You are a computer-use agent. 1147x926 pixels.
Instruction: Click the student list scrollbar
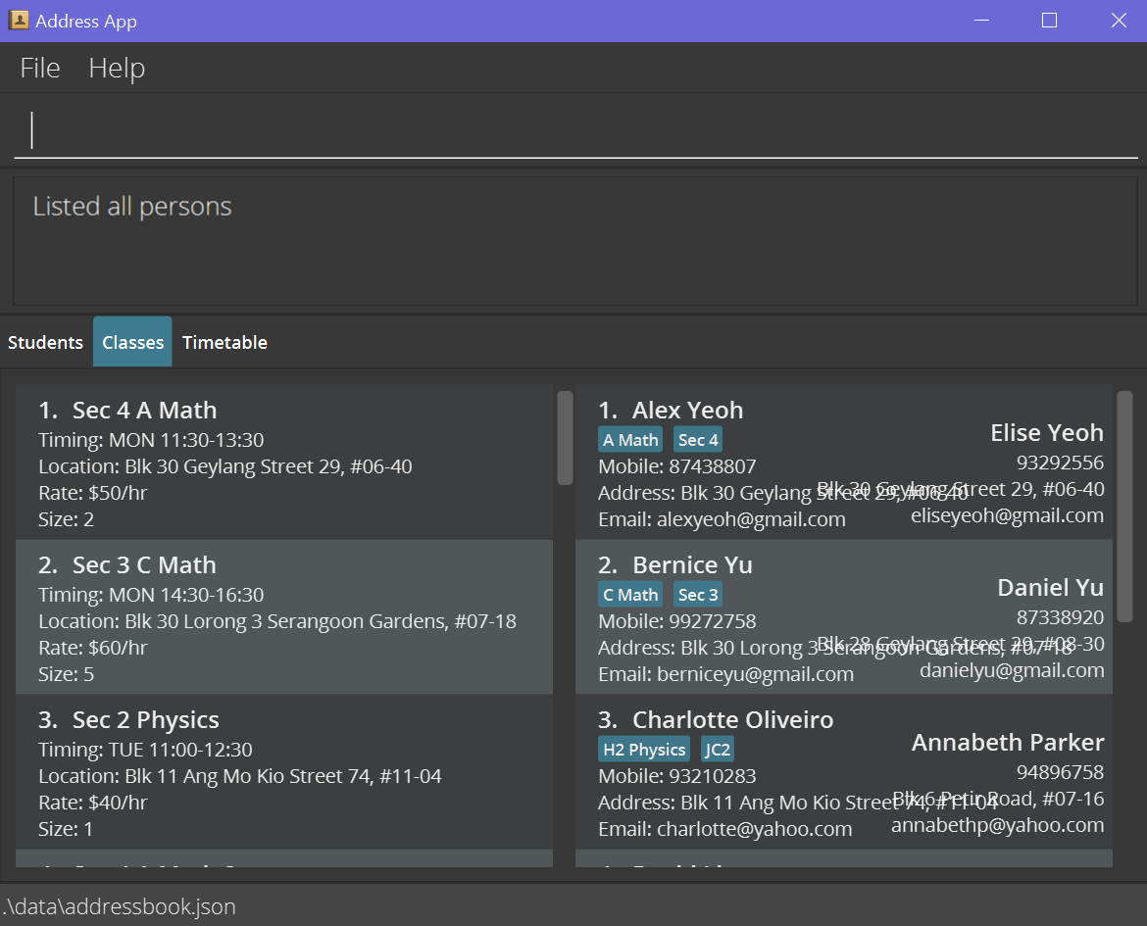pyautogui.click(x=1124, y=507)
